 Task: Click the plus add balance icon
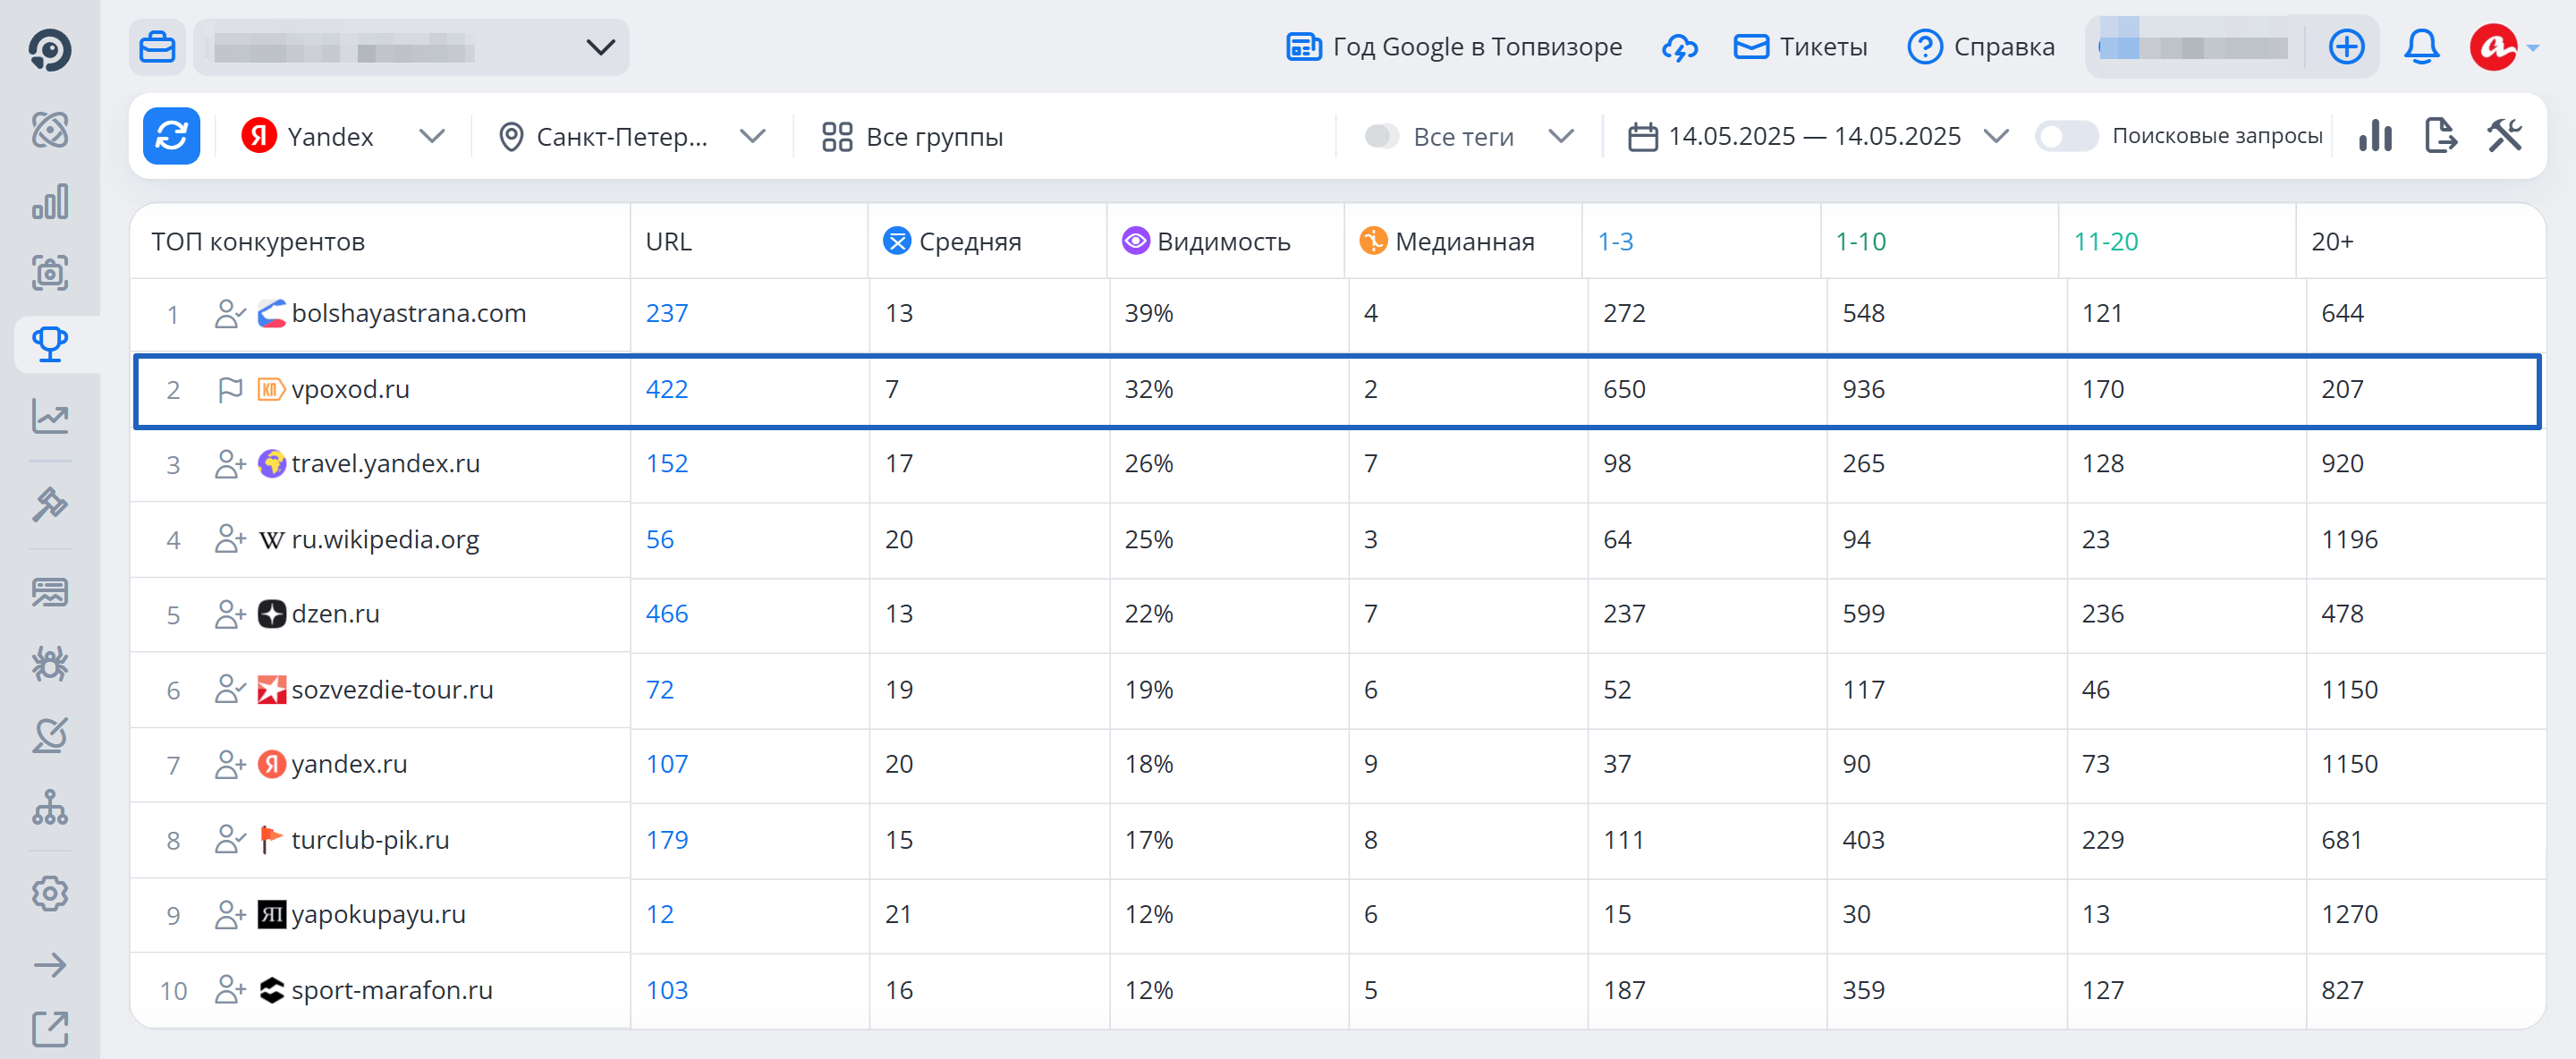click(2346, 47)
